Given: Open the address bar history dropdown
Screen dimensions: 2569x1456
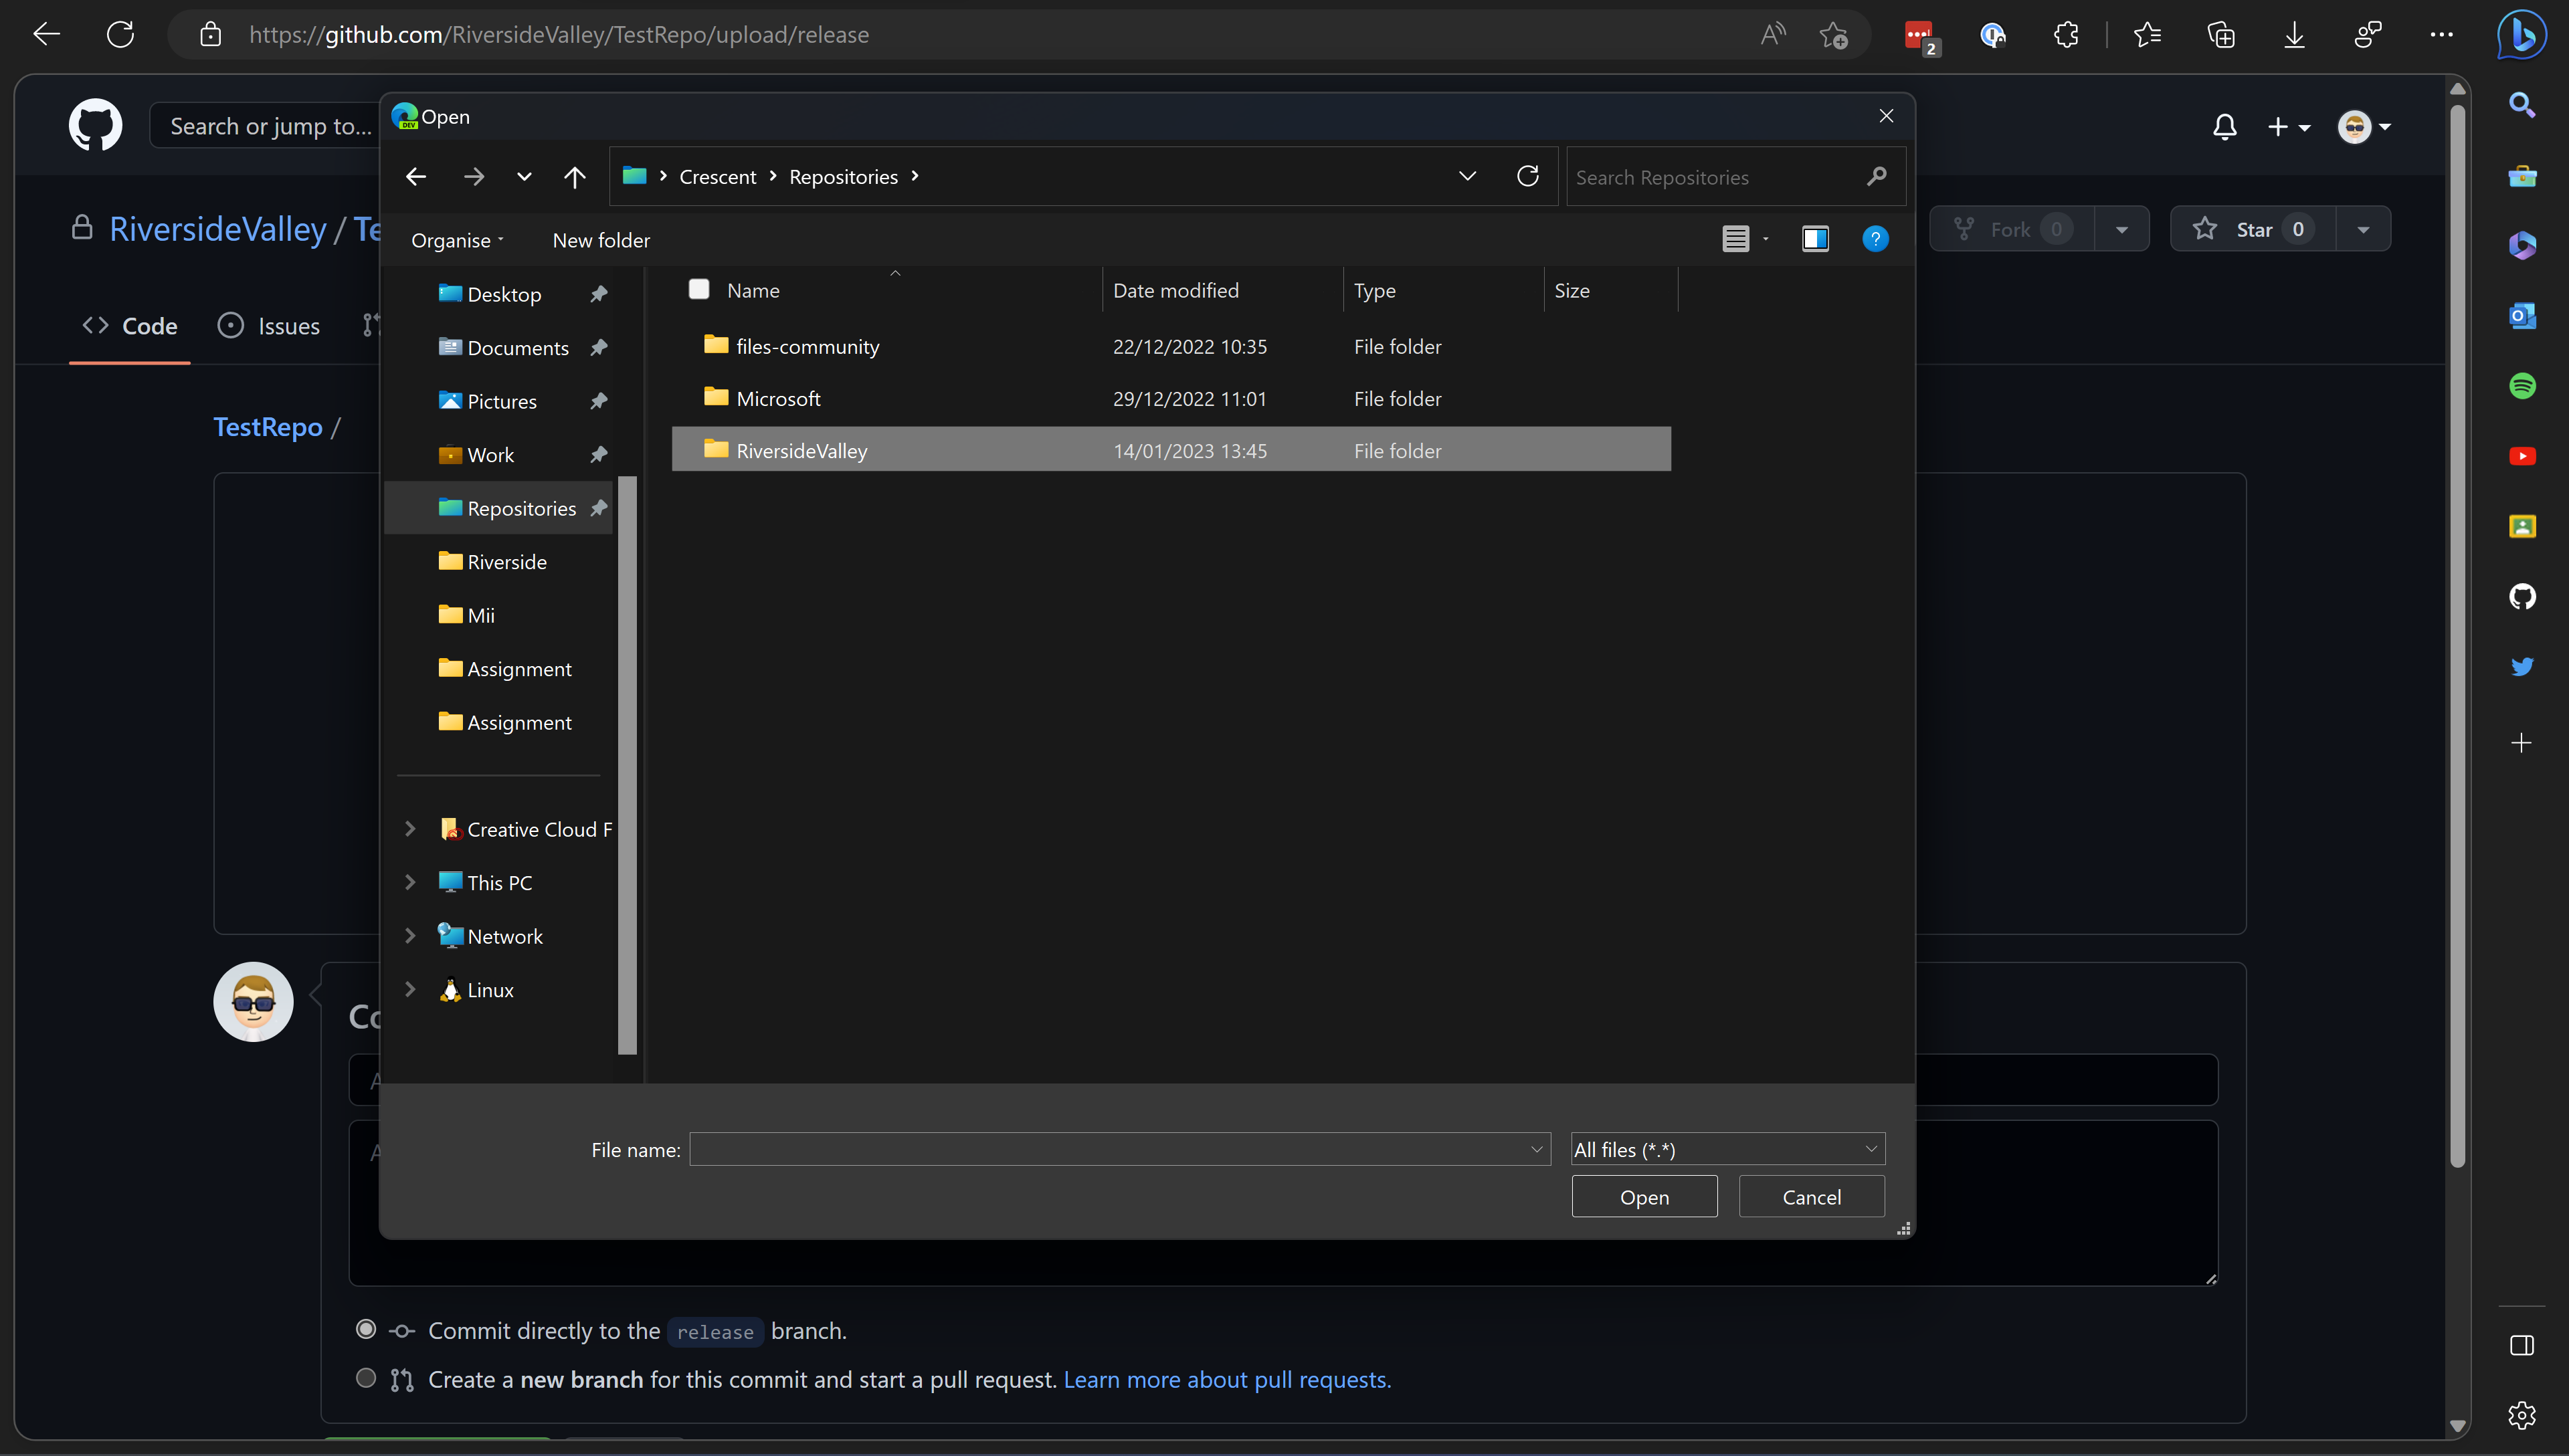Looking at the screenshot, I should (1466, 176).
